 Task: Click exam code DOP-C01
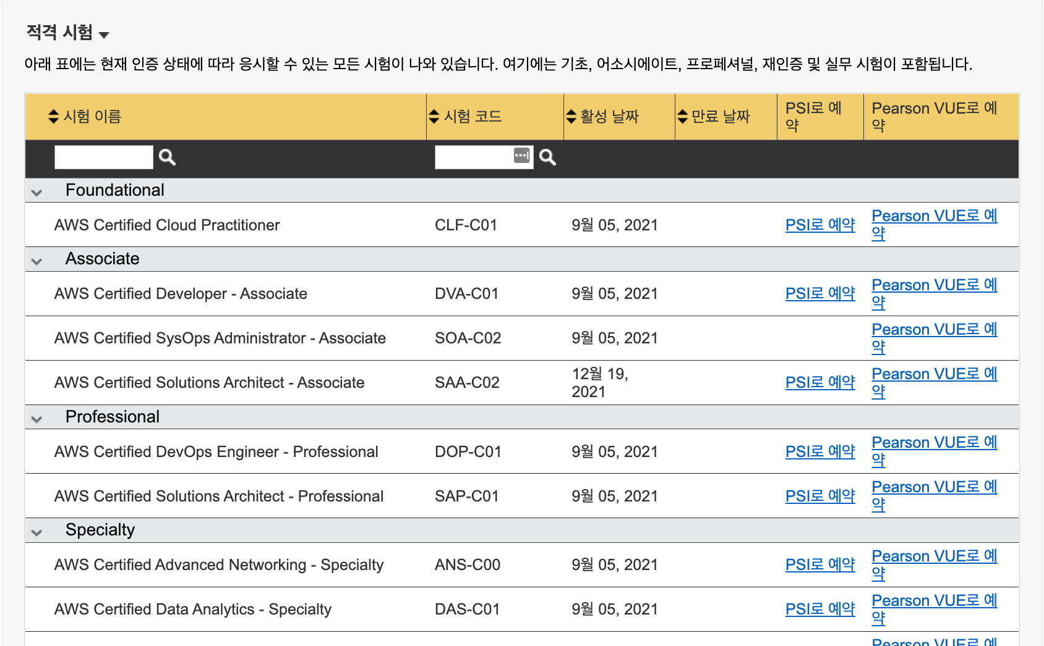[x=468, y=451]
